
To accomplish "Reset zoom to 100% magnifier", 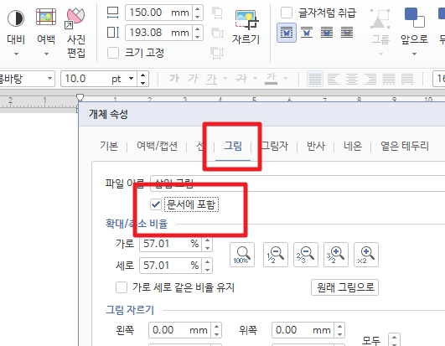I will pyautogui.click(x=242, y=255).
